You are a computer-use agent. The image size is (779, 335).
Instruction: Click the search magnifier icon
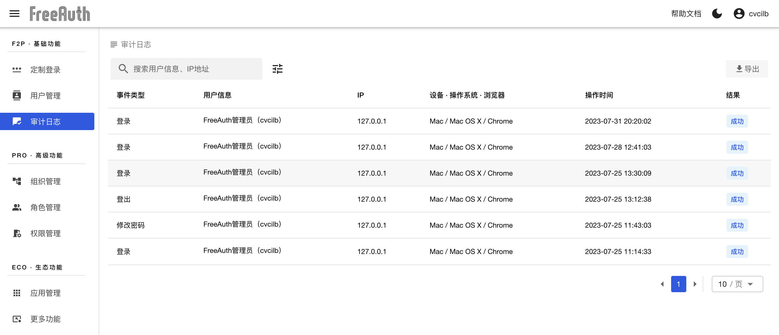[123, 69]
